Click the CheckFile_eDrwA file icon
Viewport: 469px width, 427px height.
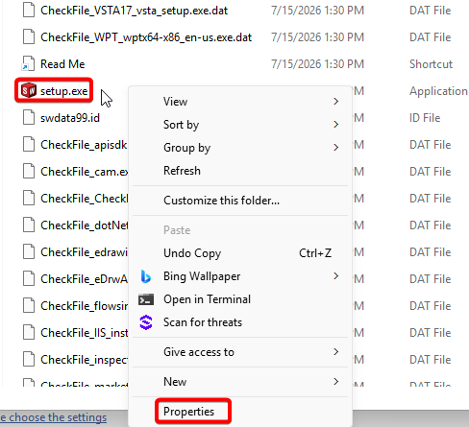point(29,278)
